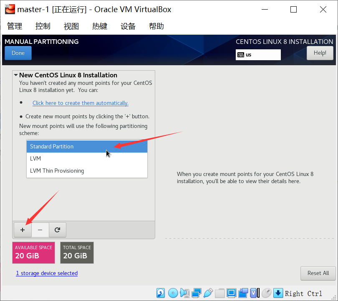Click the optical disk status icon
Image resolution: width=338 pixels, height=301 pixels.
coord(173,293)
